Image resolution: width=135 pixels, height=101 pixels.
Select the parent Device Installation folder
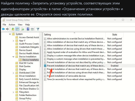tap(26, 57)
